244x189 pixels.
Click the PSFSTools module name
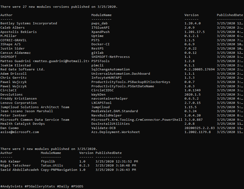pos(100,61)
